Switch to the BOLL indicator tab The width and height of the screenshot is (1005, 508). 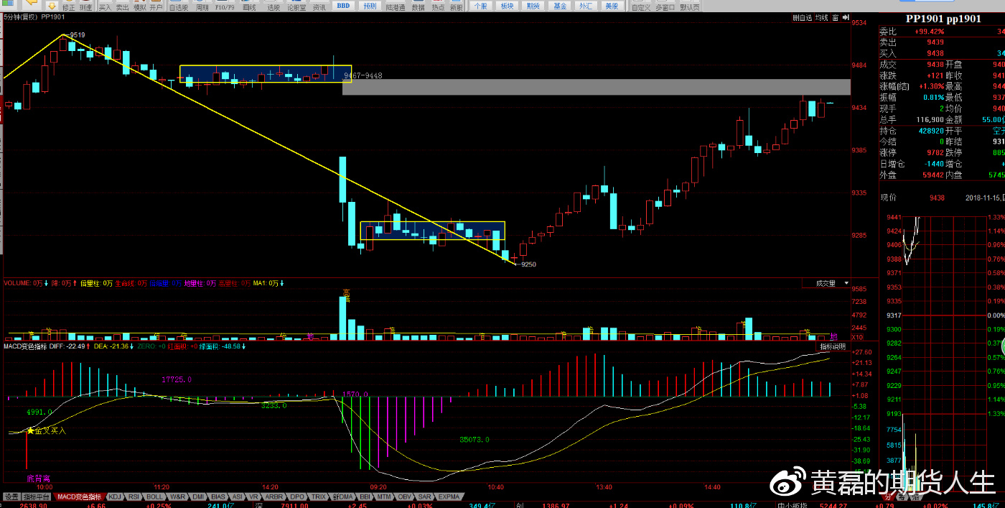155,497
